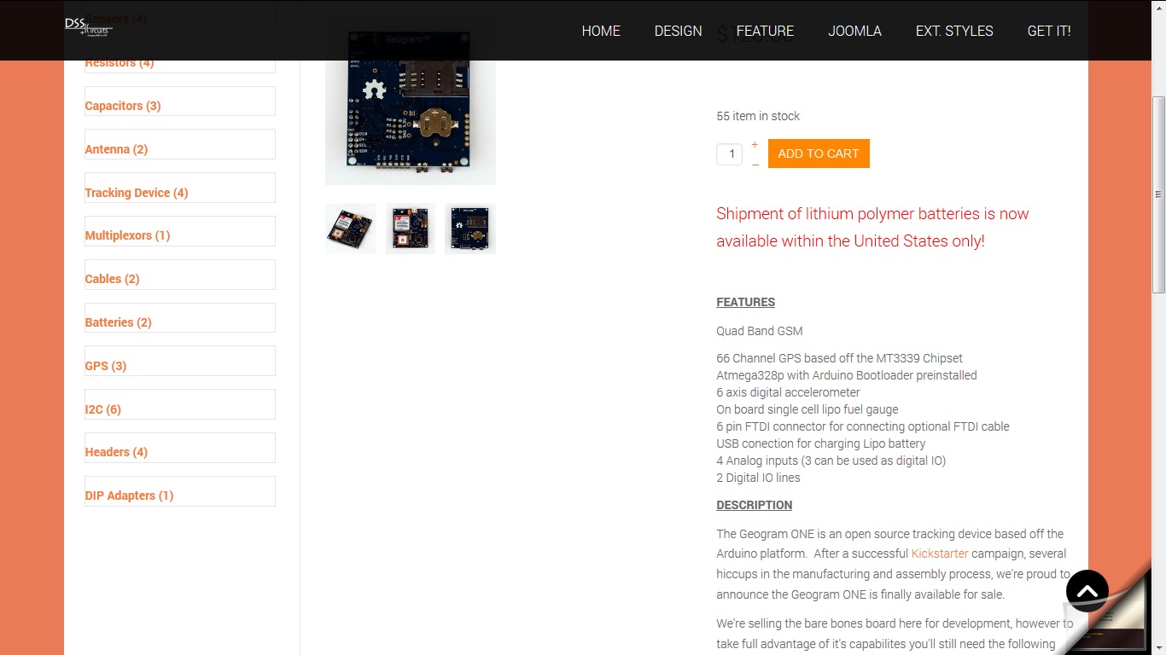1166x655 pixels.
Task: Increase quantity with the plus icon
Action: click(755, 145)
